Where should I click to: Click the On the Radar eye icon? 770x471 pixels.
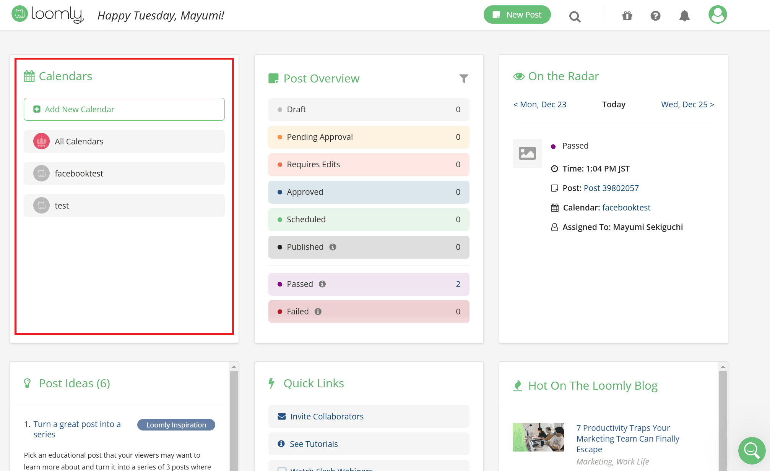click(x=519, y=76)
